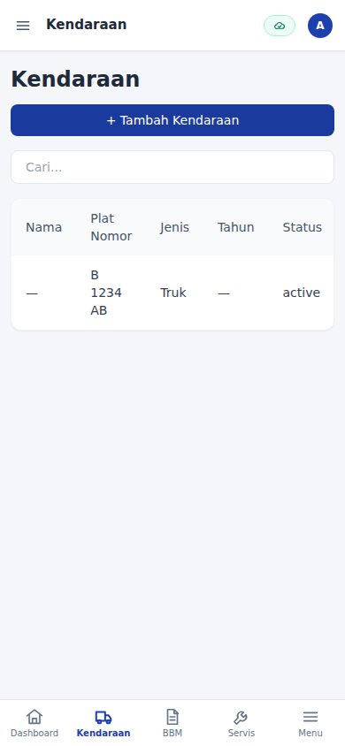
Task: Click the large Kendaraan page heading
Action: click(x=75, y=79)
